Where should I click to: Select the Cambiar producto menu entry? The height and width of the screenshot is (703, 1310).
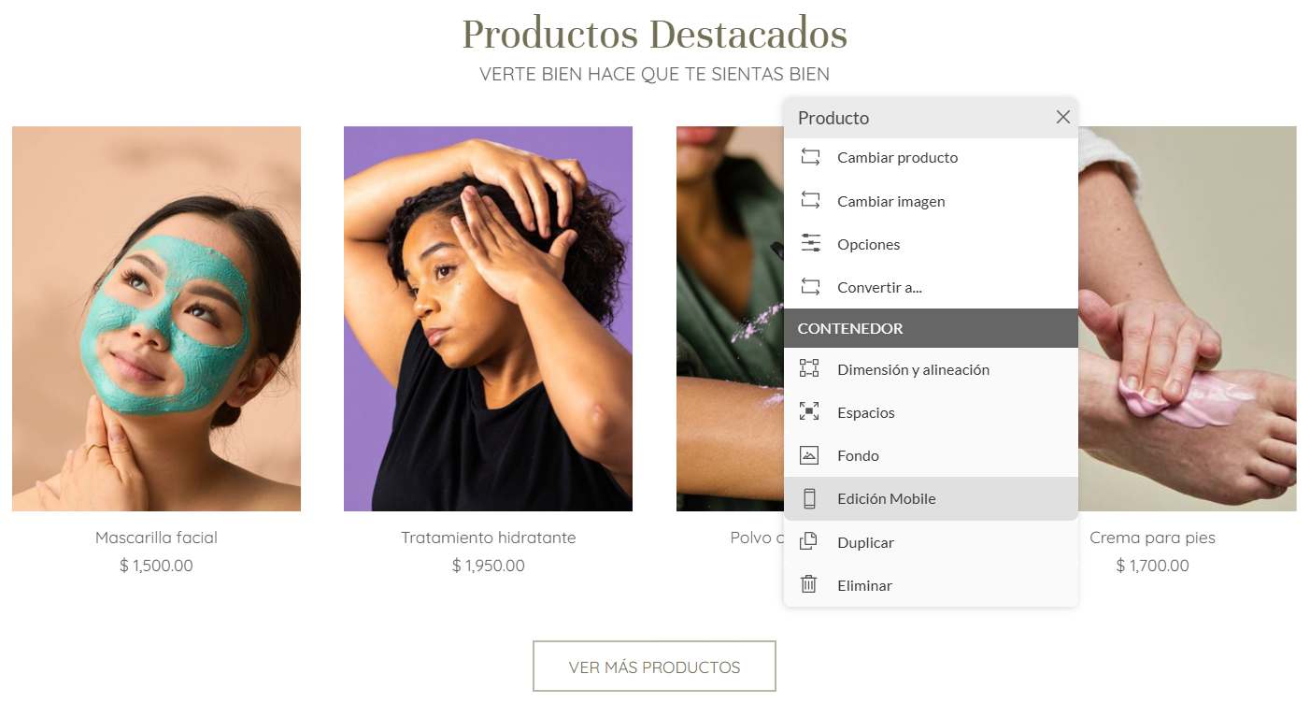931,157
